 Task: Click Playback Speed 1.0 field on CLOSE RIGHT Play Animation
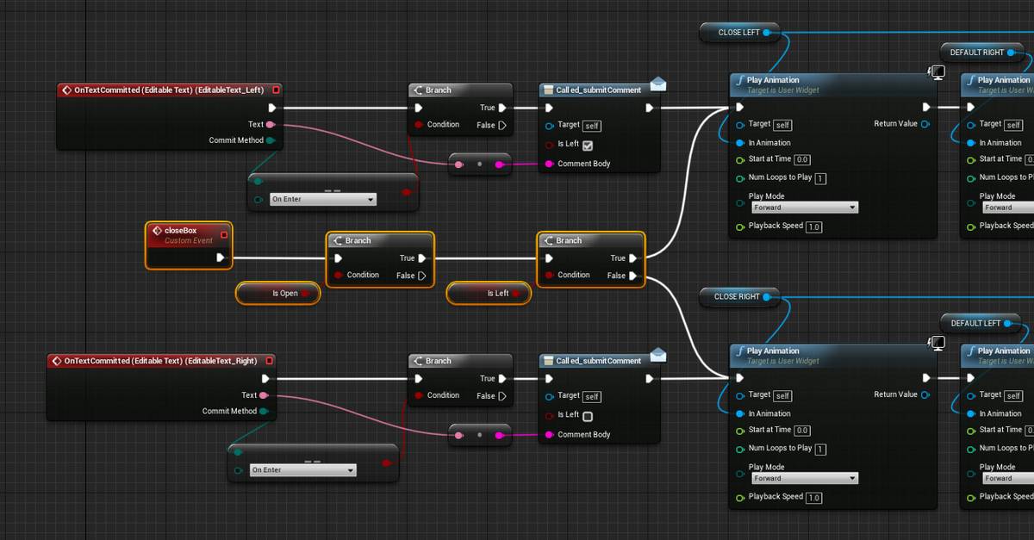[814, 497]
